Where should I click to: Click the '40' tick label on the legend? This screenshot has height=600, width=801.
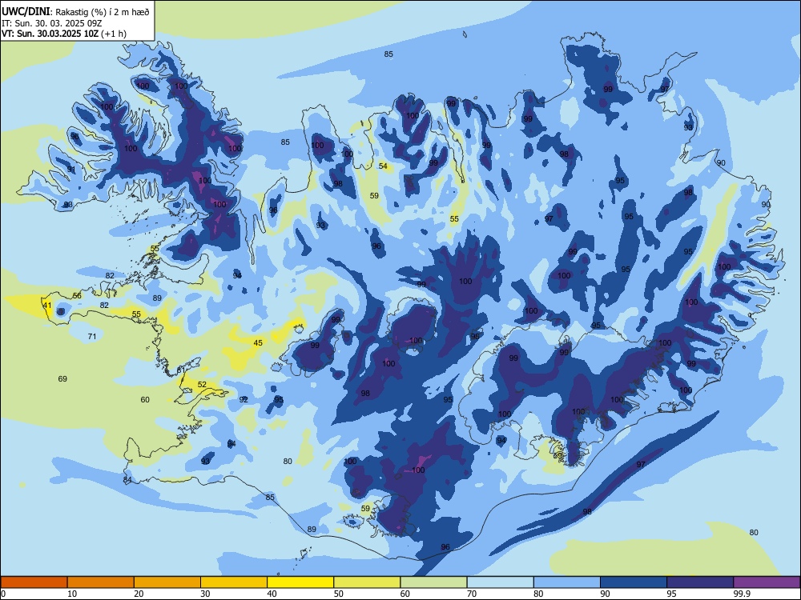click(272, 594)
